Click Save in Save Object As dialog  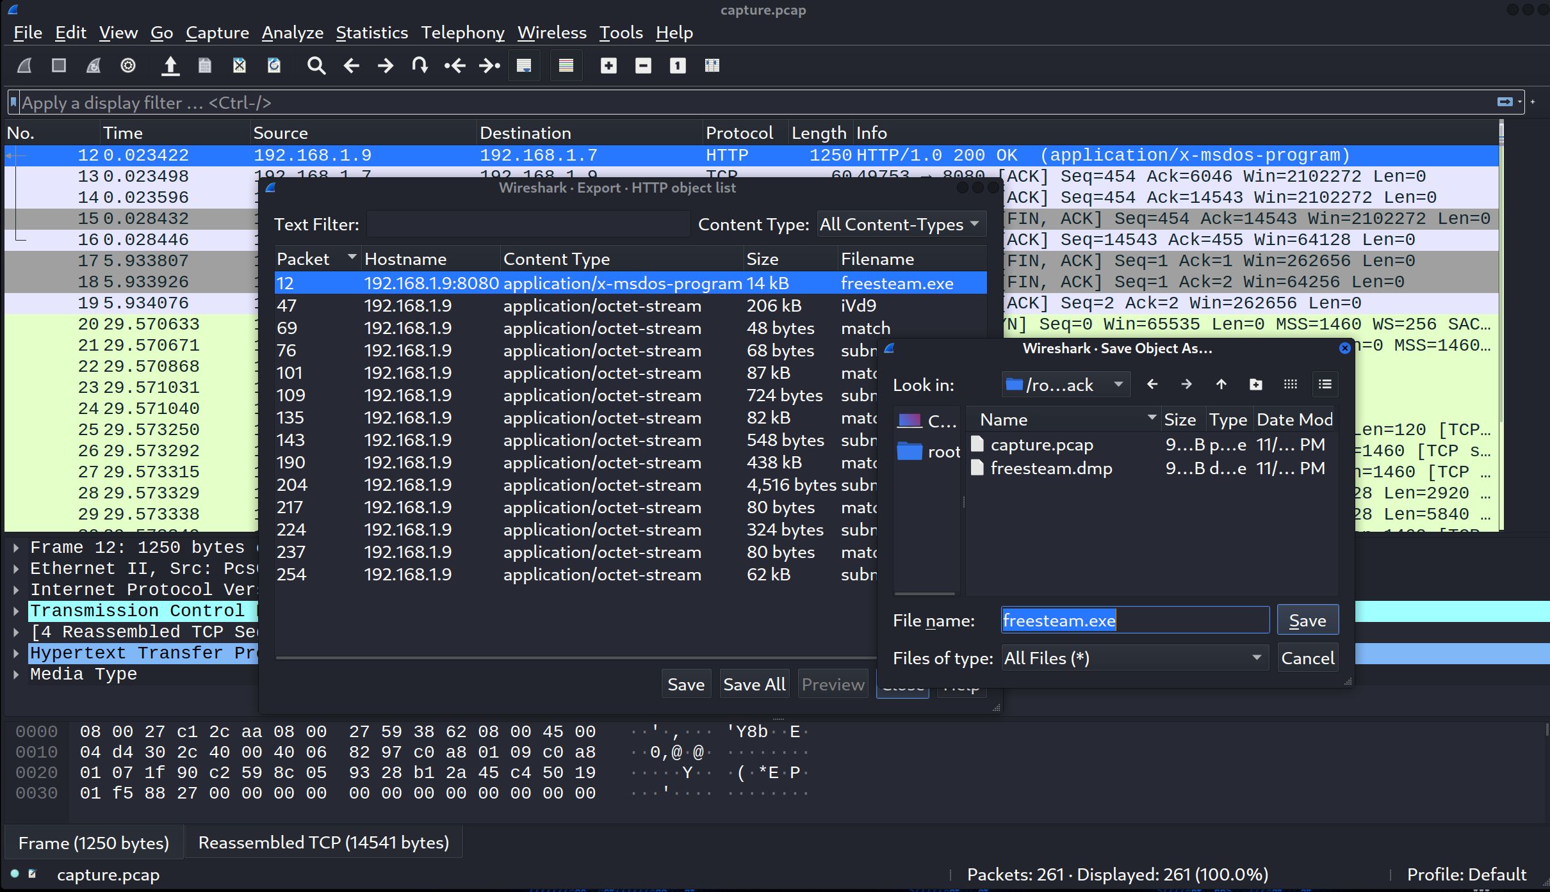click(x=1307, y=621)
